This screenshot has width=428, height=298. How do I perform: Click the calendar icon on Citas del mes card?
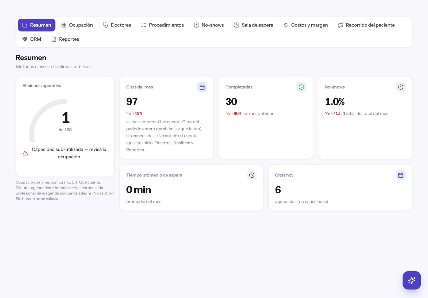tap(202, 87)
